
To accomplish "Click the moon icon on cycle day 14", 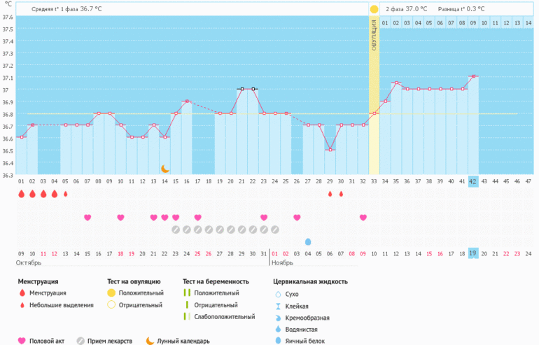I will tap(165, 168).
